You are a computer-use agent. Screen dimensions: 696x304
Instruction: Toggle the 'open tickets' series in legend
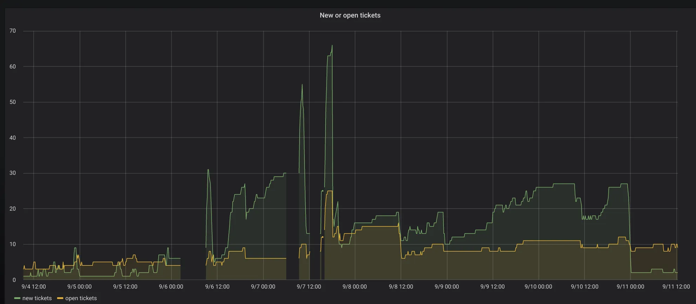pos(81,298)
